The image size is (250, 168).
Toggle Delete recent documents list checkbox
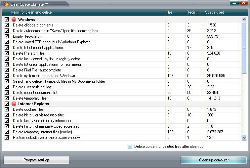[7, 93]
